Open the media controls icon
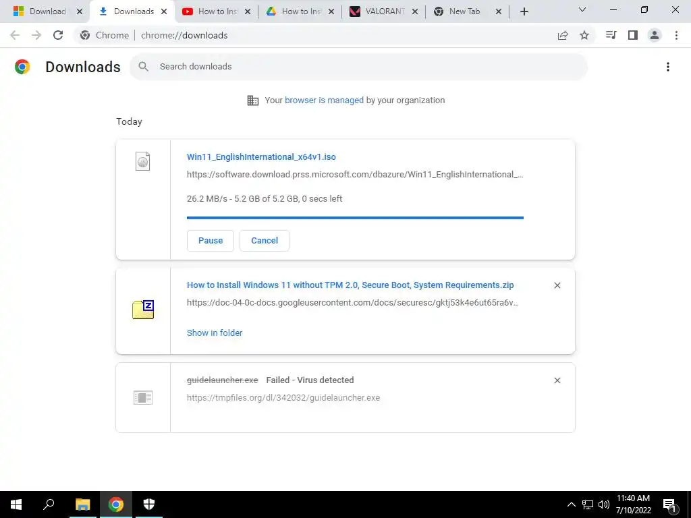 point(611,35)
